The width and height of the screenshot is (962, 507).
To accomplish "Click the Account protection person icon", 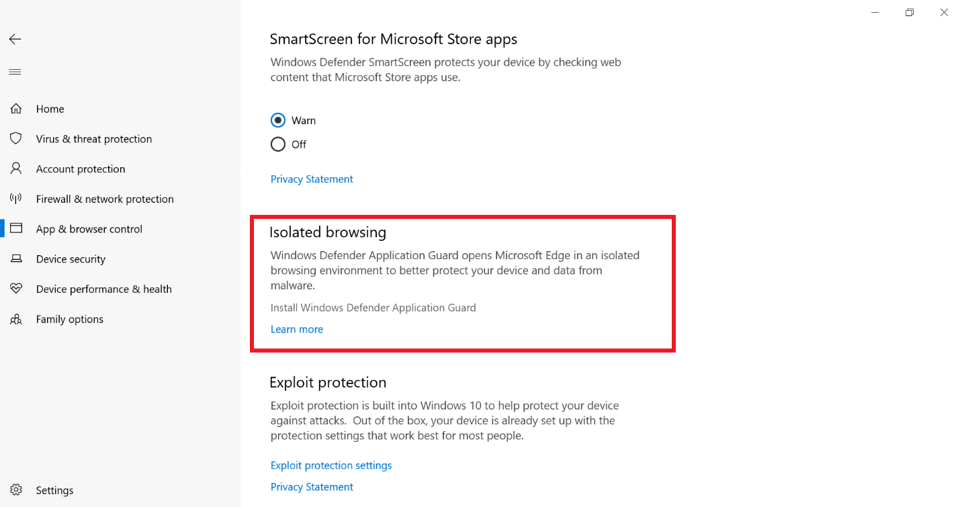I will pyautogui.click(x=16, y=169).
